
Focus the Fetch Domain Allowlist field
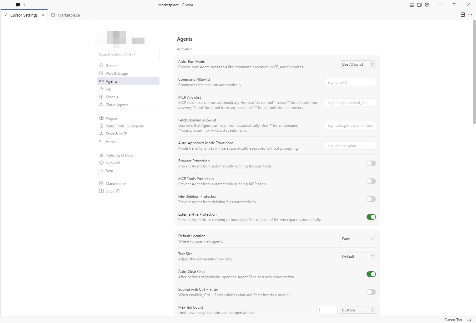[x=350, y=125]
